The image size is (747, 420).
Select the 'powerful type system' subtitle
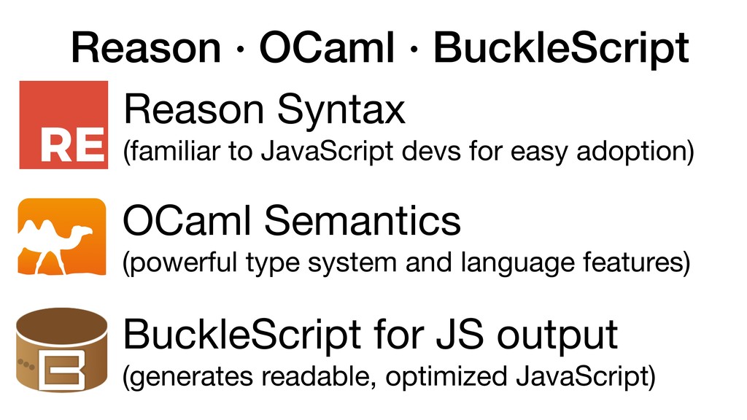(406, 262)
